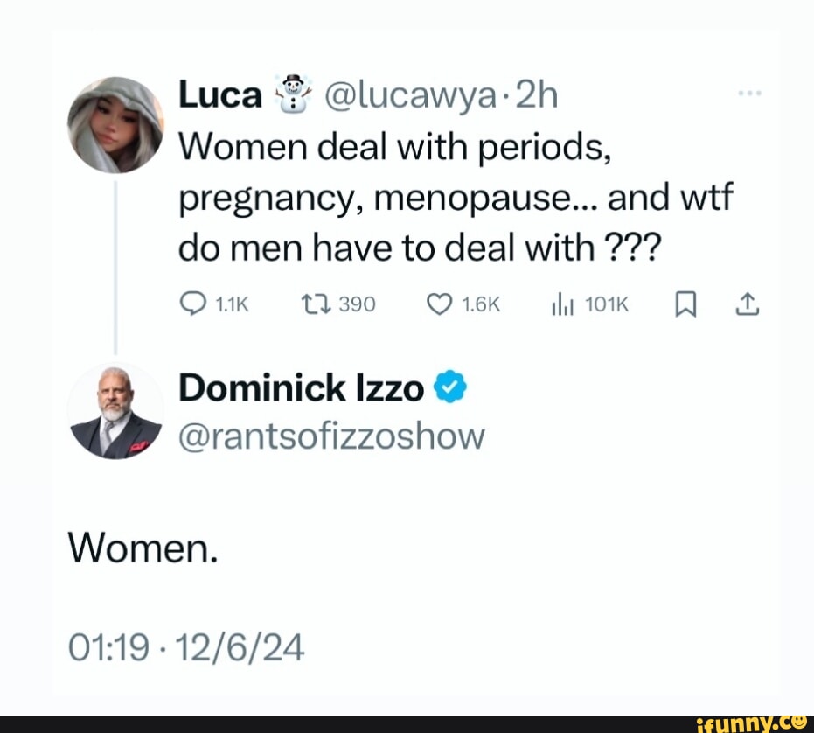
Task: Click the Dominick Izzo display name
Action: pyautogui.click(x=301, y=388)
